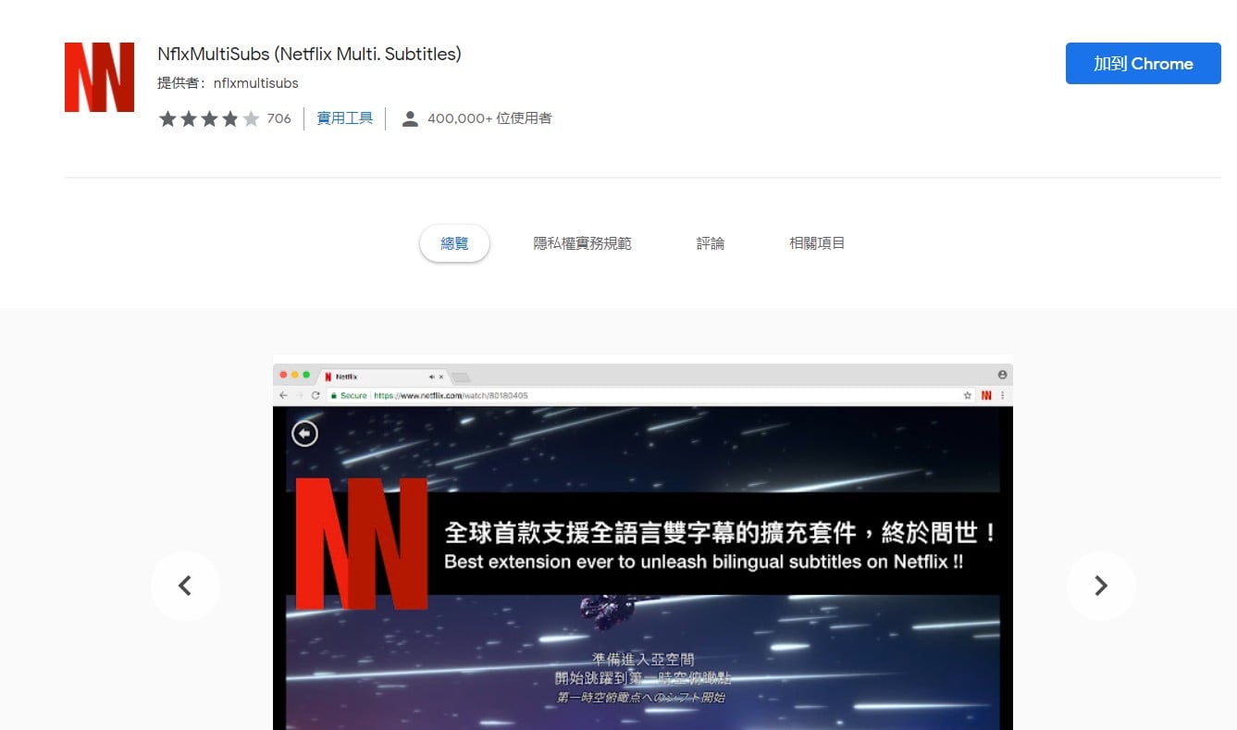The image size is (1237, 730).
Task: Click the yellow minimize dot in preview window
Action: click(295, 375)
